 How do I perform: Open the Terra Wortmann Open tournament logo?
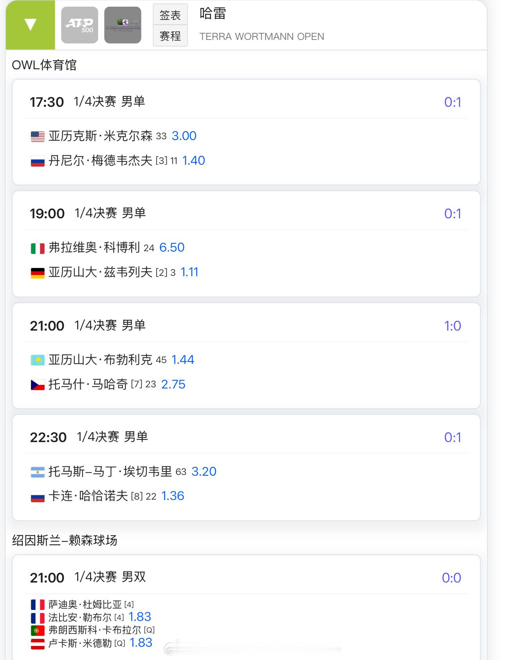123,25
